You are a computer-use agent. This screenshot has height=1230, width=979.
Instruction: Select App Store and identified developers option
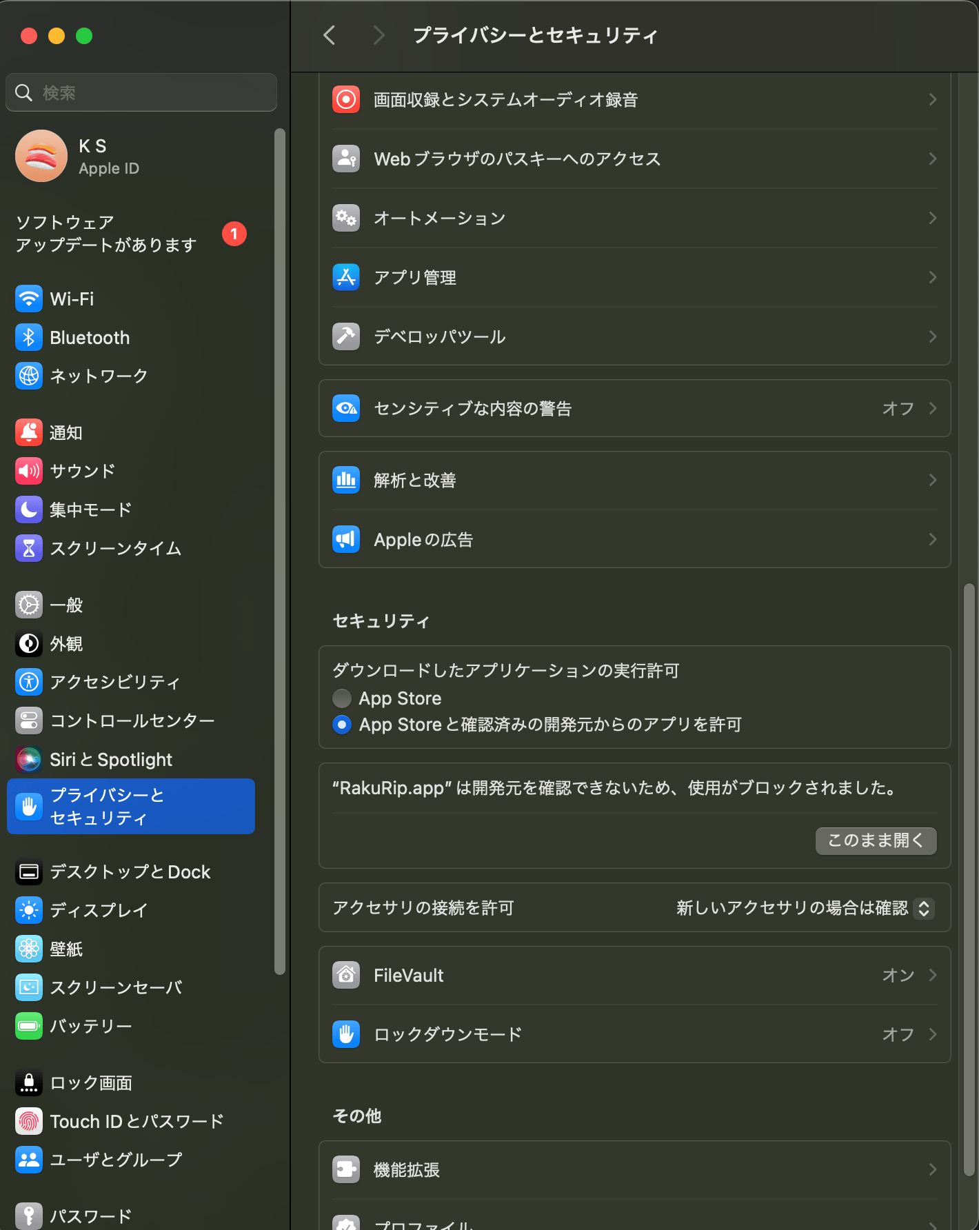pyautogui.click(x=342, y=725)
